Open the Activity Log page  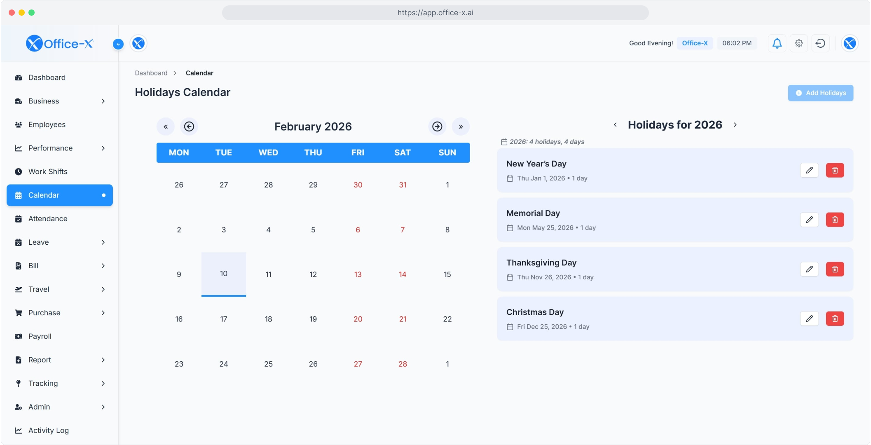48,430
